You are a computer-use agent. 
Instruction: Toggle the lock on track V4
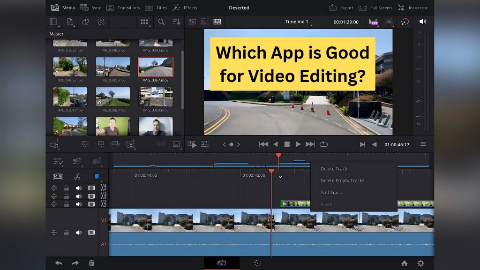pos(66,188)
